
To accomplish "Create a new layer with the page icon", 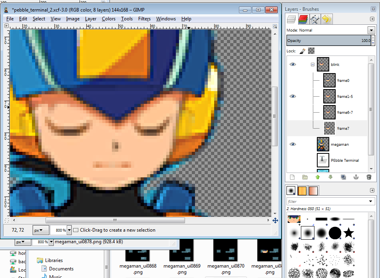I will [x=292, y=177].
